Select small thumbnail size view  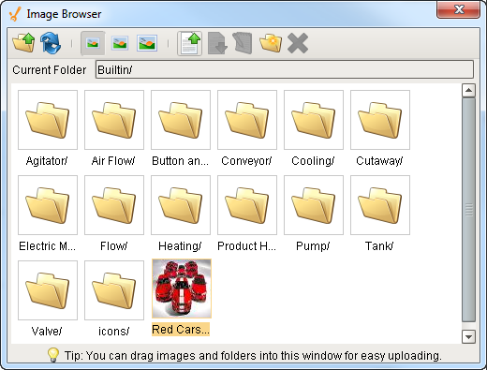93,43
